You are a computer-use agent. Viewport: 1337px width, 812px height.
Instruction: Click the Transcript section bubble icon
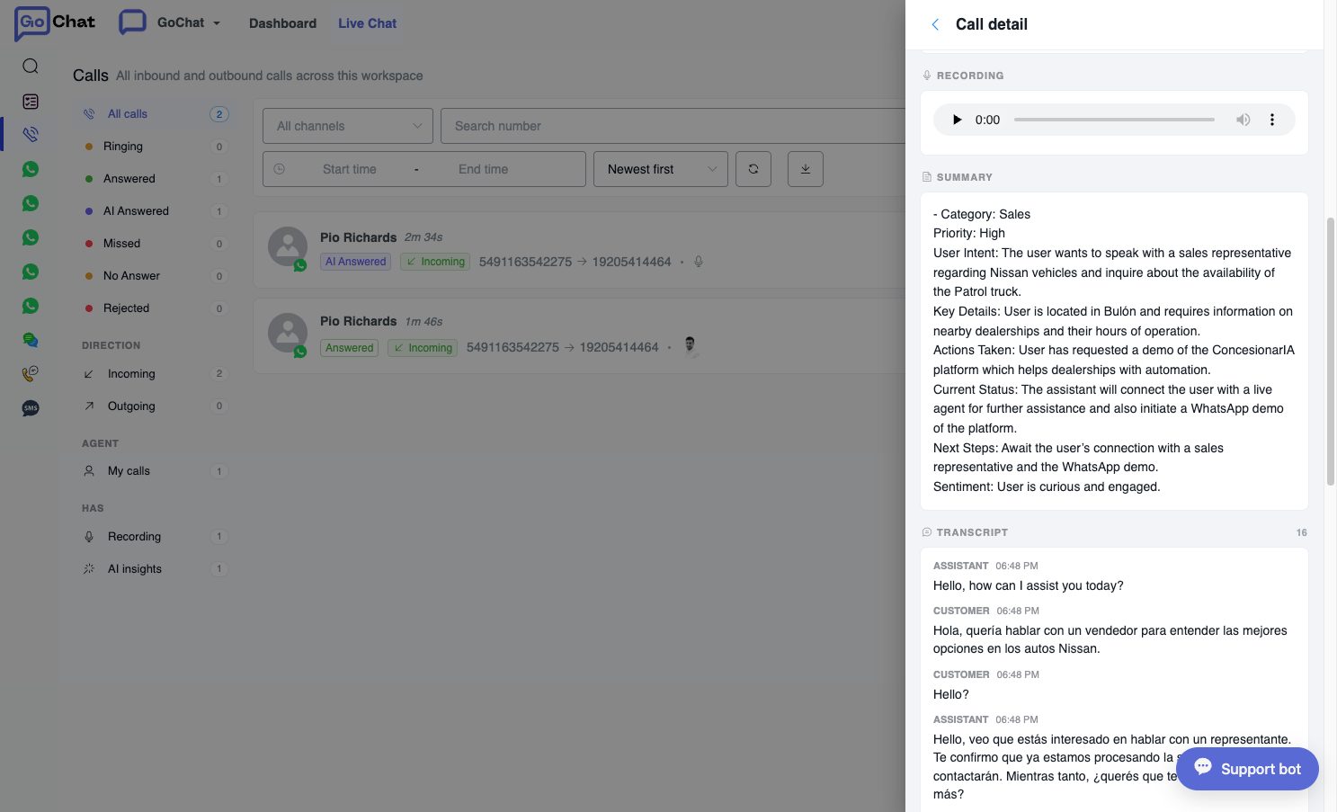[x=927, y=532]
